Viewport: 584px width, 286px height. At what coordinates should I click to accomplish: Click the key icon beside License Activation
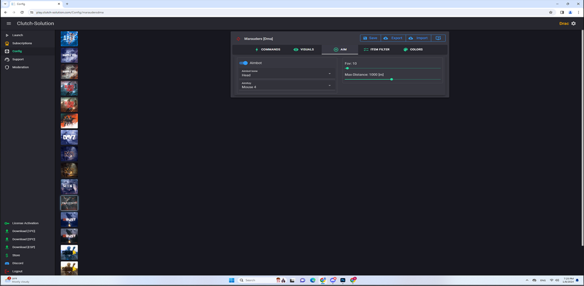(7, 223)
